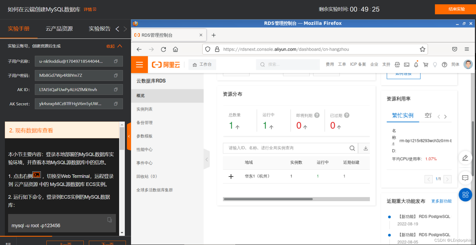
Task: Collapse the RDS left sidebar
Action: [x=207, y=159]
